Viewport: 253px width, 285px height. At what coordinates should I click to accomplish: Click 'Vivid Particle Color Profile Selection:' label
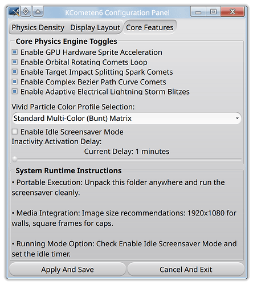click(73, 107)
